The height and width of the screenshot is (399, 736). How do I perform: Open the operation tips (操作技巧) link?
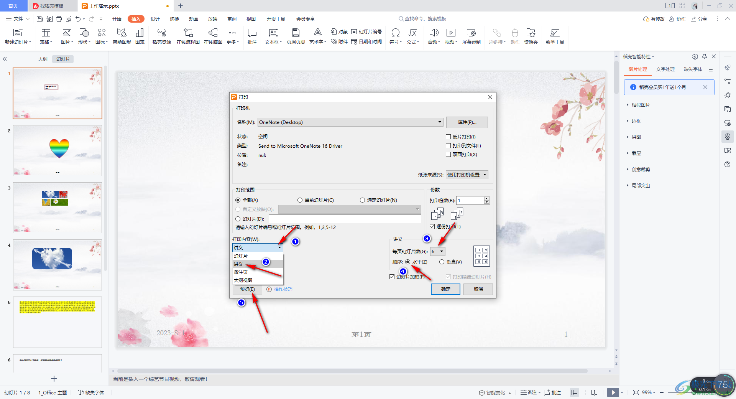point(283,289)
